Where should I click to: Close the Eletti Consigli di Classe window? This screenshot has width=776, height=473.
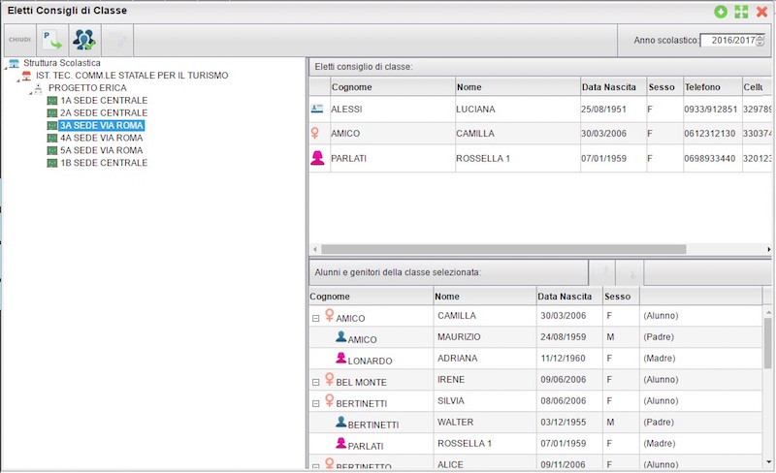point(762,12)
